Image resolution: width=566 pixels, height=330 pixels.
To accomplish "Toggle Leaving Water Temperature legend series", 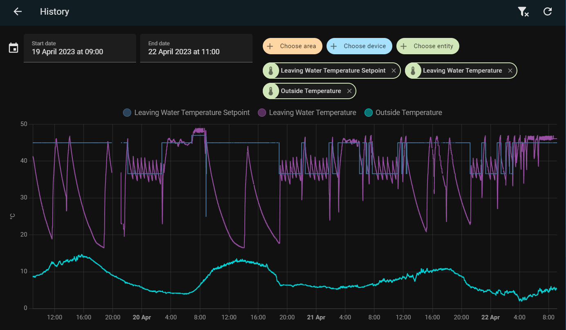I will [x=307, y=113].
